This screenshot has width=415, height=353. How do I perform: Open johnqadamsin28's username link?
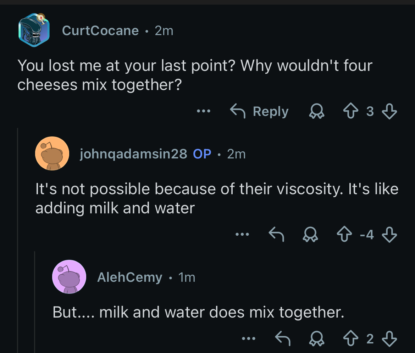133,154
